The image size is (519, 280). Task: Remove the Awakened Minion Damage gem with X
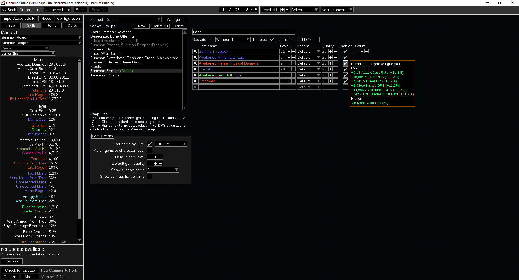195,57
